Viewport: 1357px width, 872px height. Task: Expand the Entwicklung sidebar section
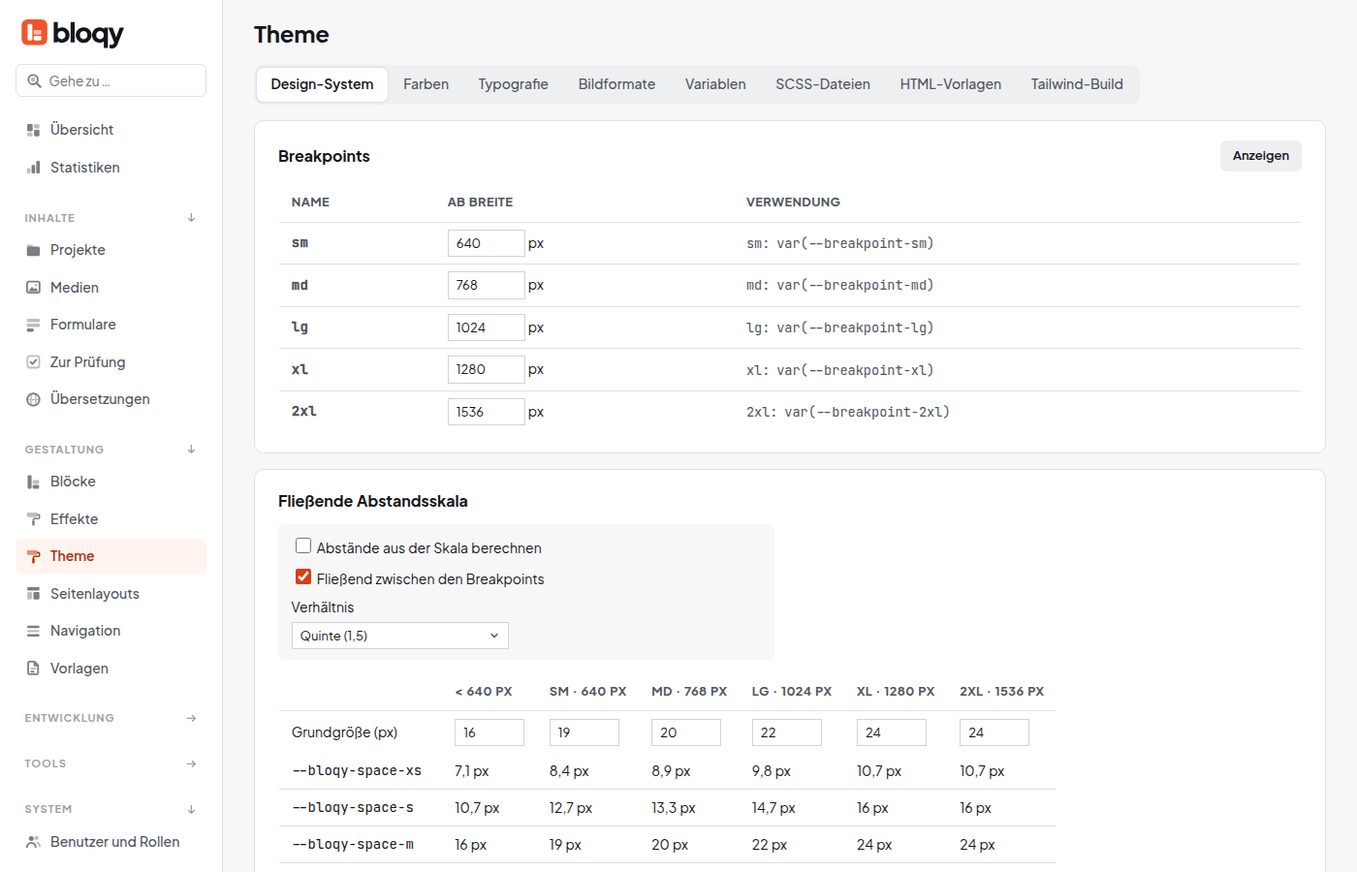[x=191, y=718]
